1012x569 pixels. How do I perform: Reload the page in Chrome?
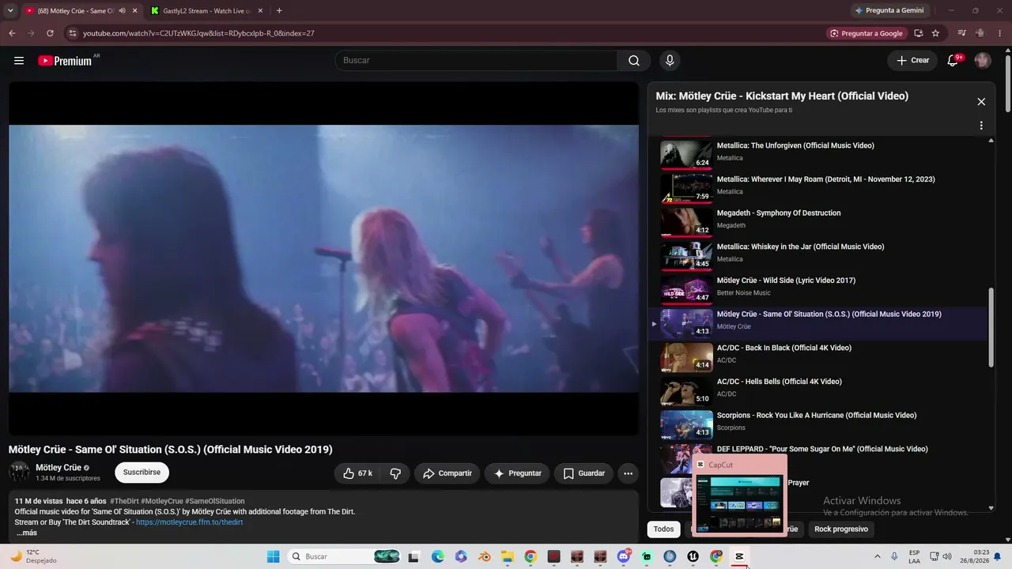pyautogui.click(x=50, y=33)
